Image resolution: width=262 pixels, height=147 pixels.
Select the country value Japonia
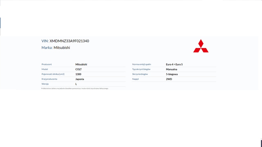pyautogui.click(x=80, y=79)
